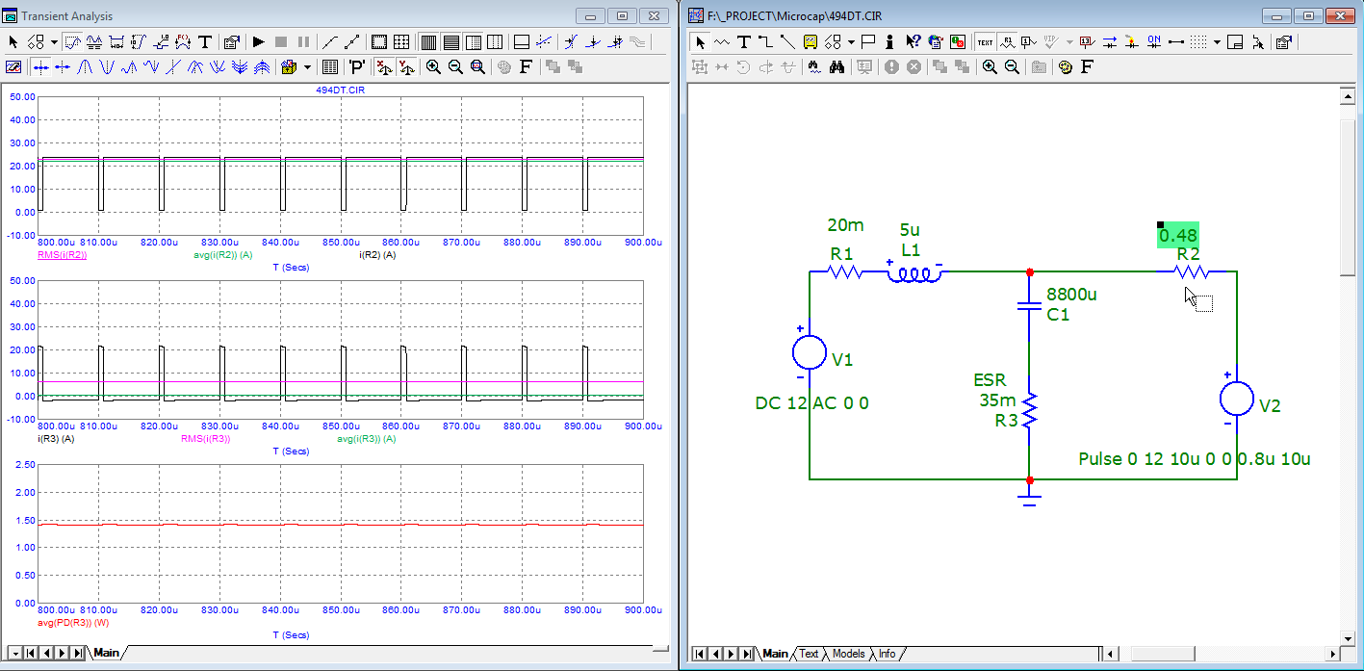1364x671 pixels.
Task: Open the grid options dropdown arrow
Action: click(x=1217, y=42)
